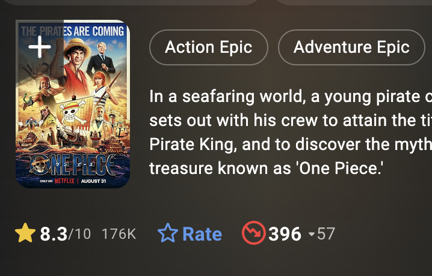This screenshot has width=432, height=276.
Task: Select the Action Epic genre chip
Action: pyautogui.click(x=208, y=47)
